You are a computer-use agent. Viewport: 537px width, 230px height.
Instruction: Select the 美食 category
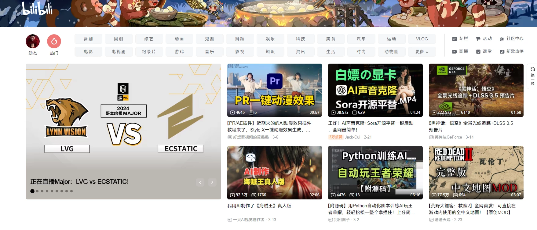(331, 39)
